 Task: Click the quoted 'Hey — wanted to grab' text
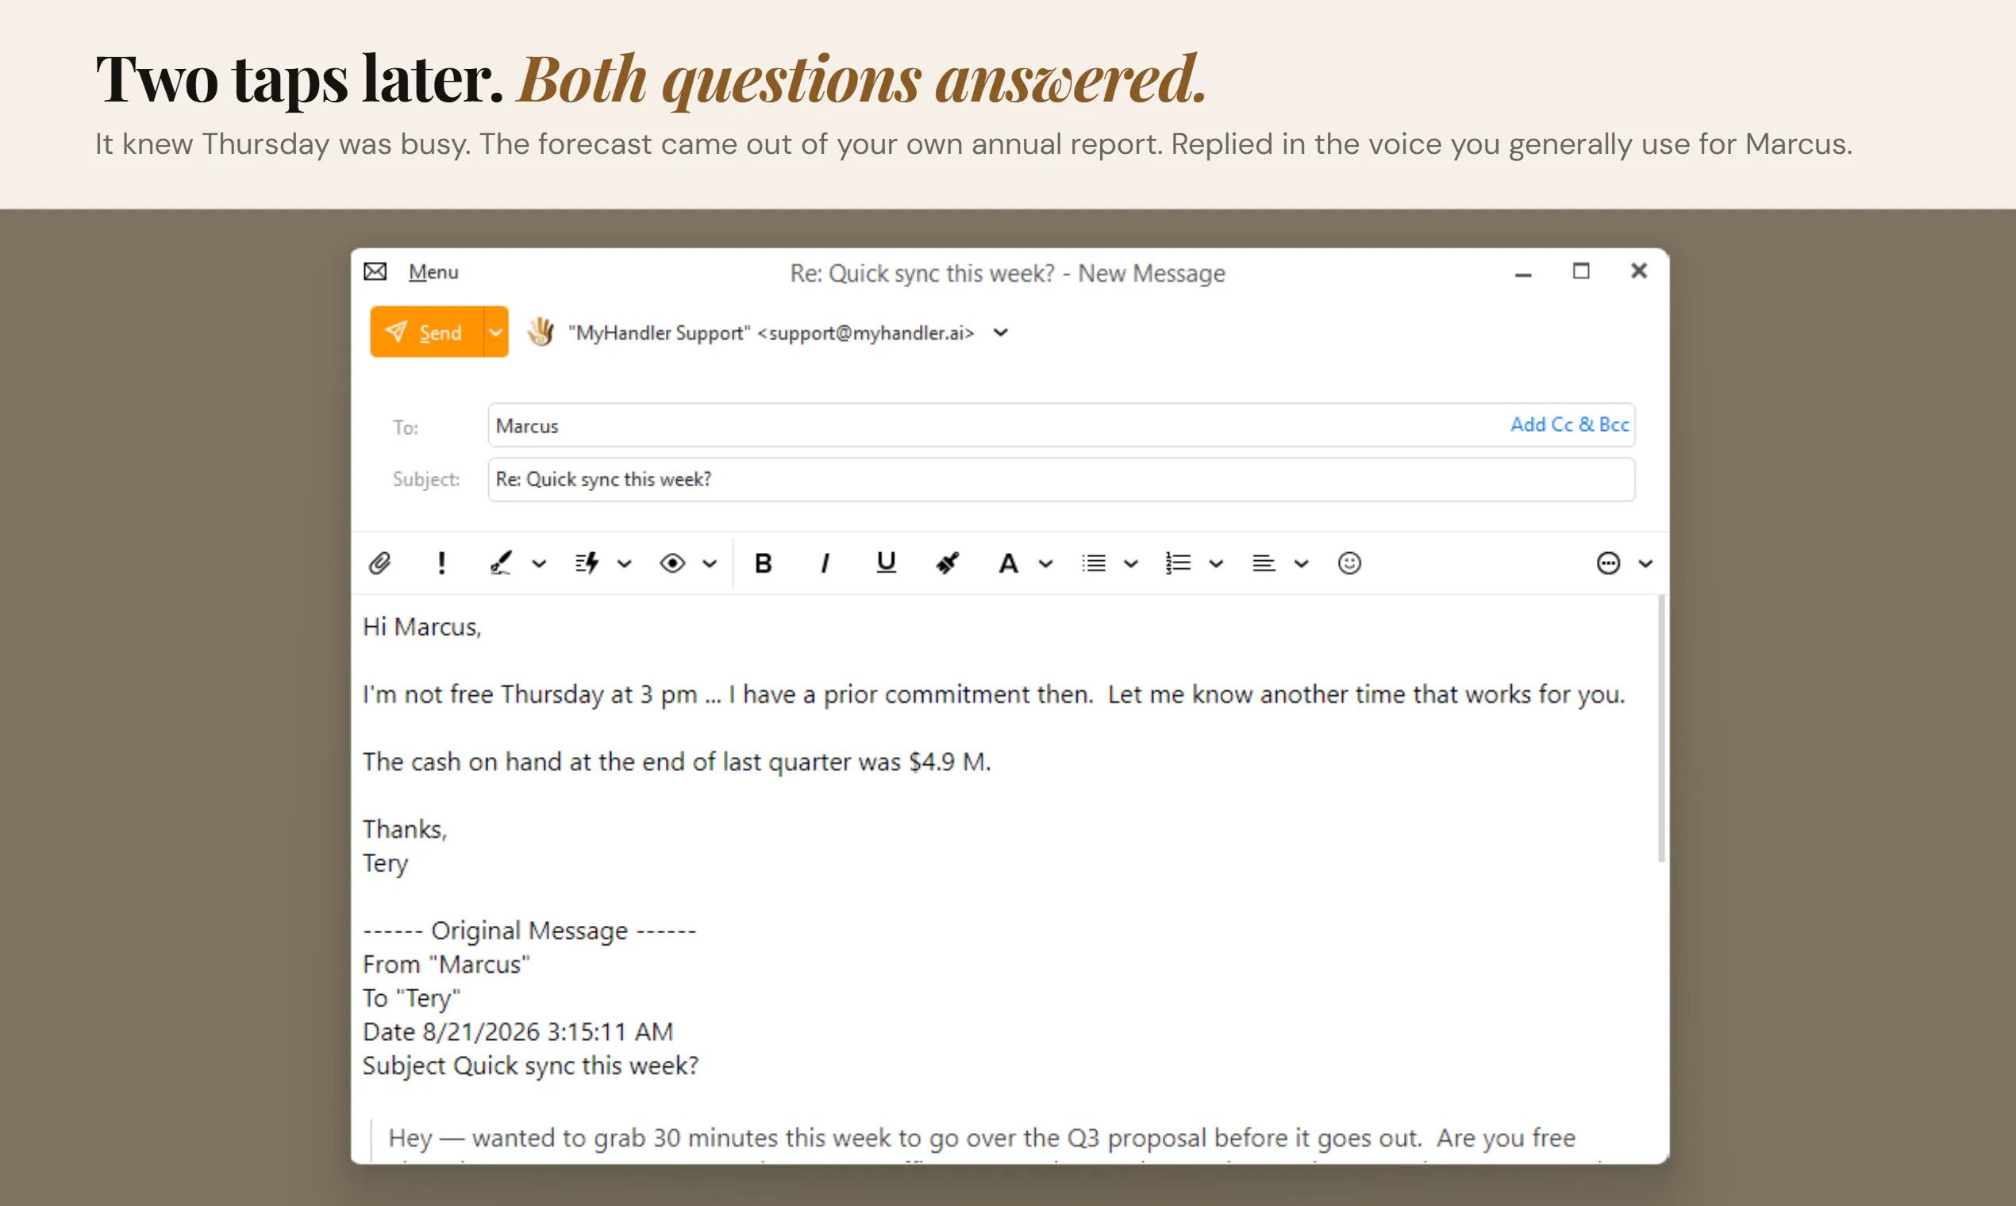pyautogui.click(x=981, y=1138)
